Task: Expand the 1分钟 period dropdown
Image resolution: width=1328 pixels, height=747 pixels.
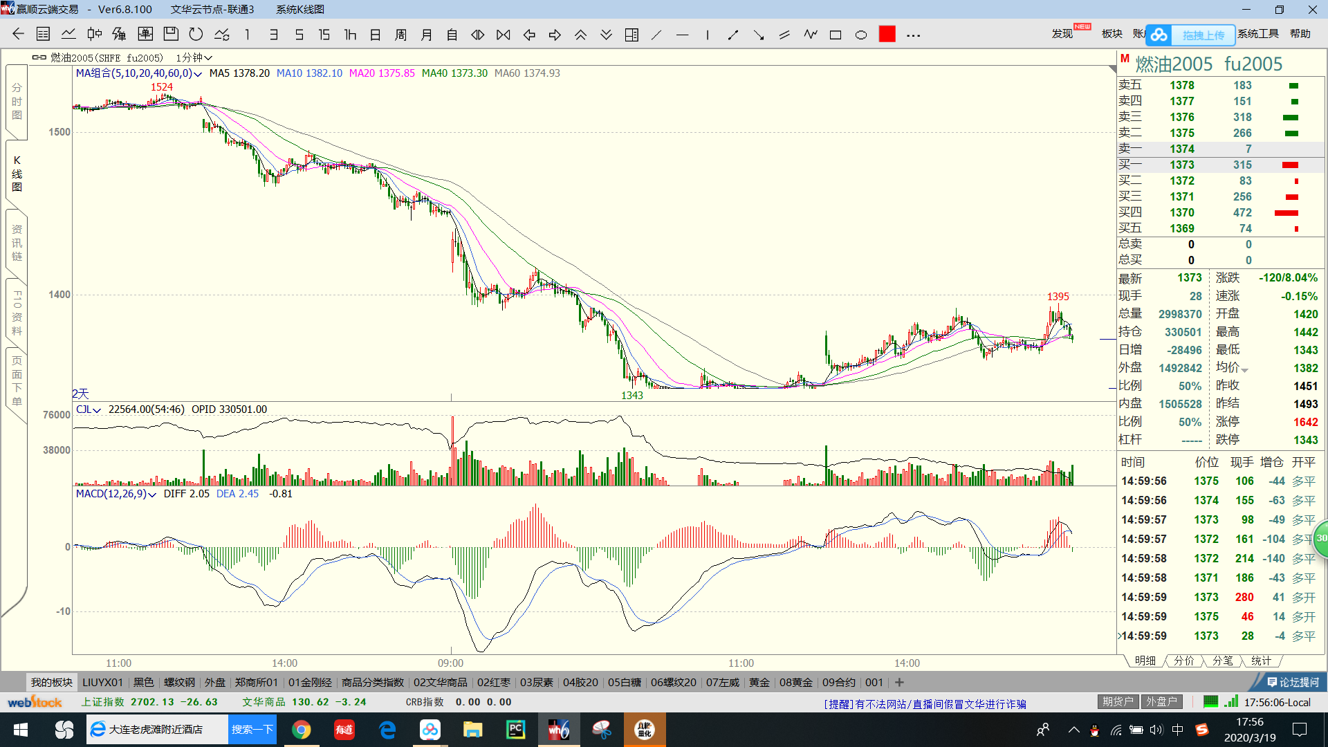Action: (x=194, y=57)
